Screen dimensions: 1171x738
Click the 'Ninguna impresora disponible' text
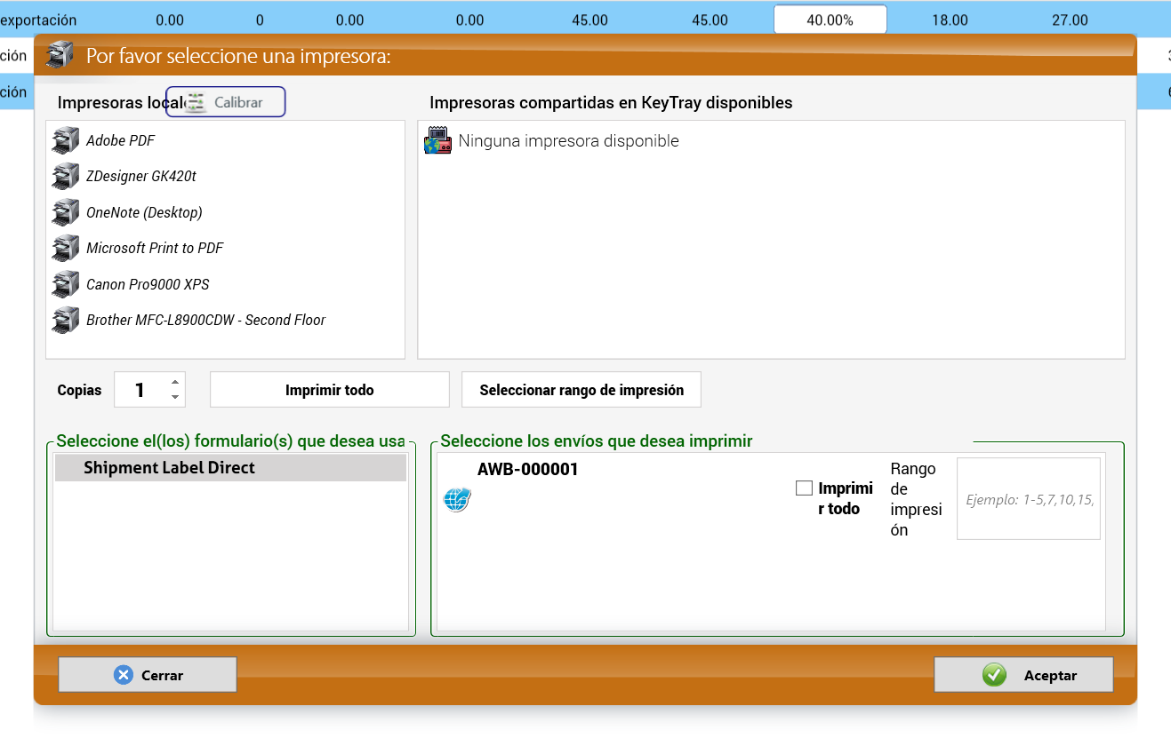(x=568, y=140)
